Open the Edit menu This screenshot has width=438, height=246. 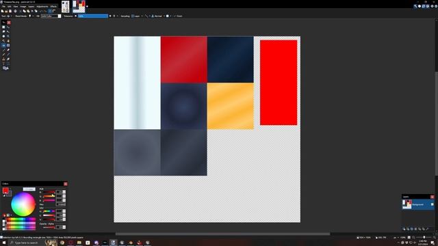coord(9,6)
